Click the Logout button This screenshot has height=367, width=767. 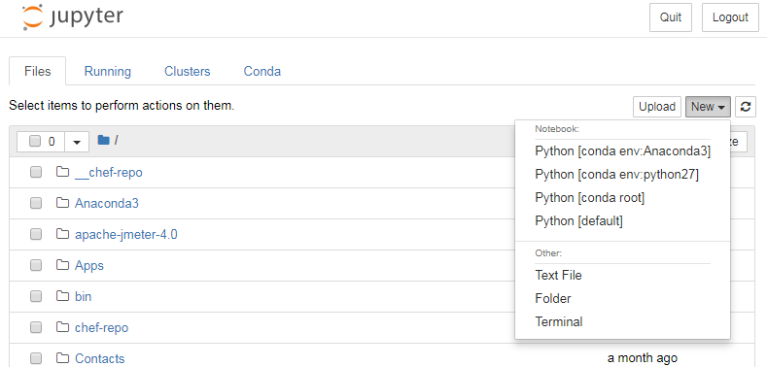pyautogui.click(x=730, y=17)
